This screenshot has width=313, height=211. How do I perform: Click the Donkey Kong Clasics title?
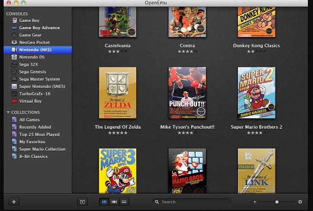coord(257,46)
